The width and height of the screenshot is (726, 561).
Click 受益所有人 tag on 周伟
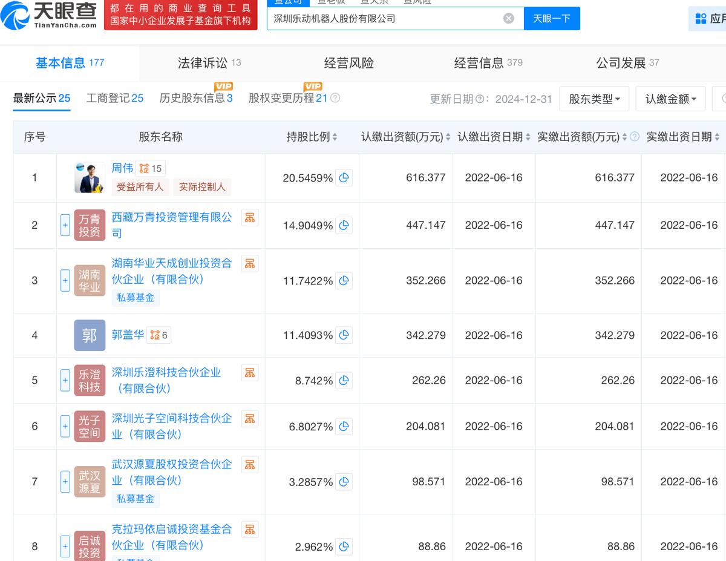click(x=140, y=187)
